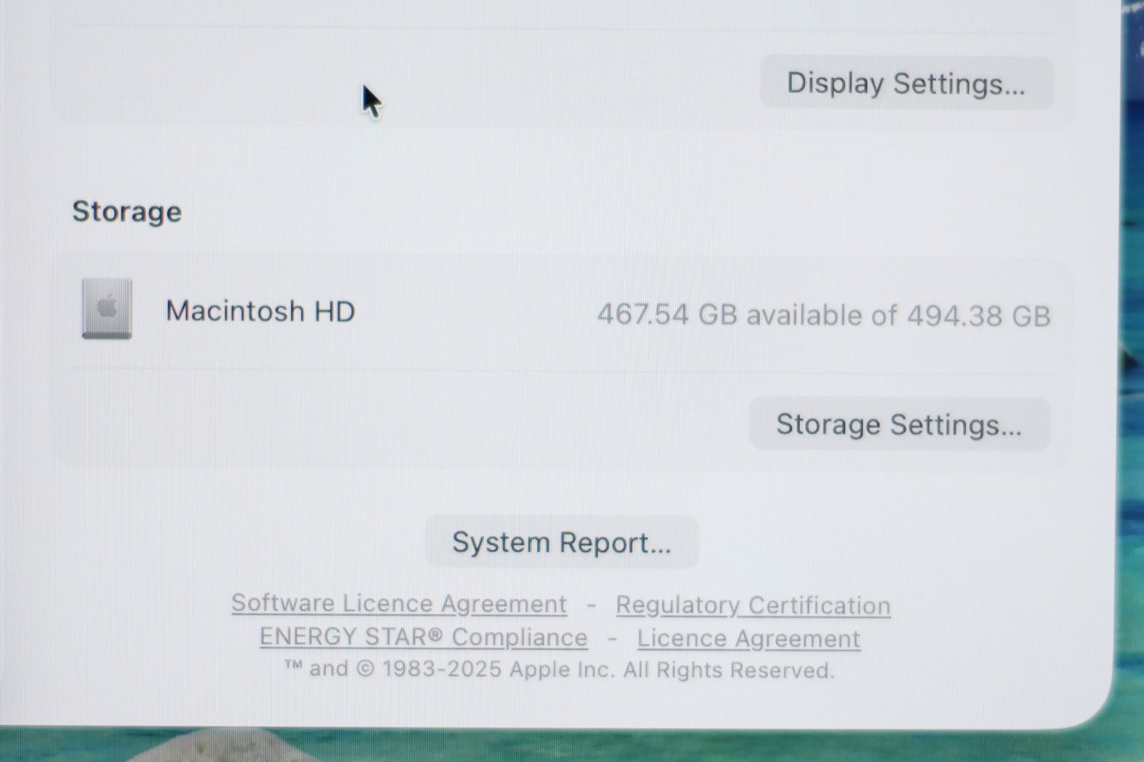Click the Macintosh HD drive icon
1144x762 pixels.
[x=107, y=309]
